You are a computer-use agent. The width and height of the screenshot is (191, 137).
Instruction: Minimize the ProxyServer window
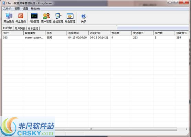point(170,2)
